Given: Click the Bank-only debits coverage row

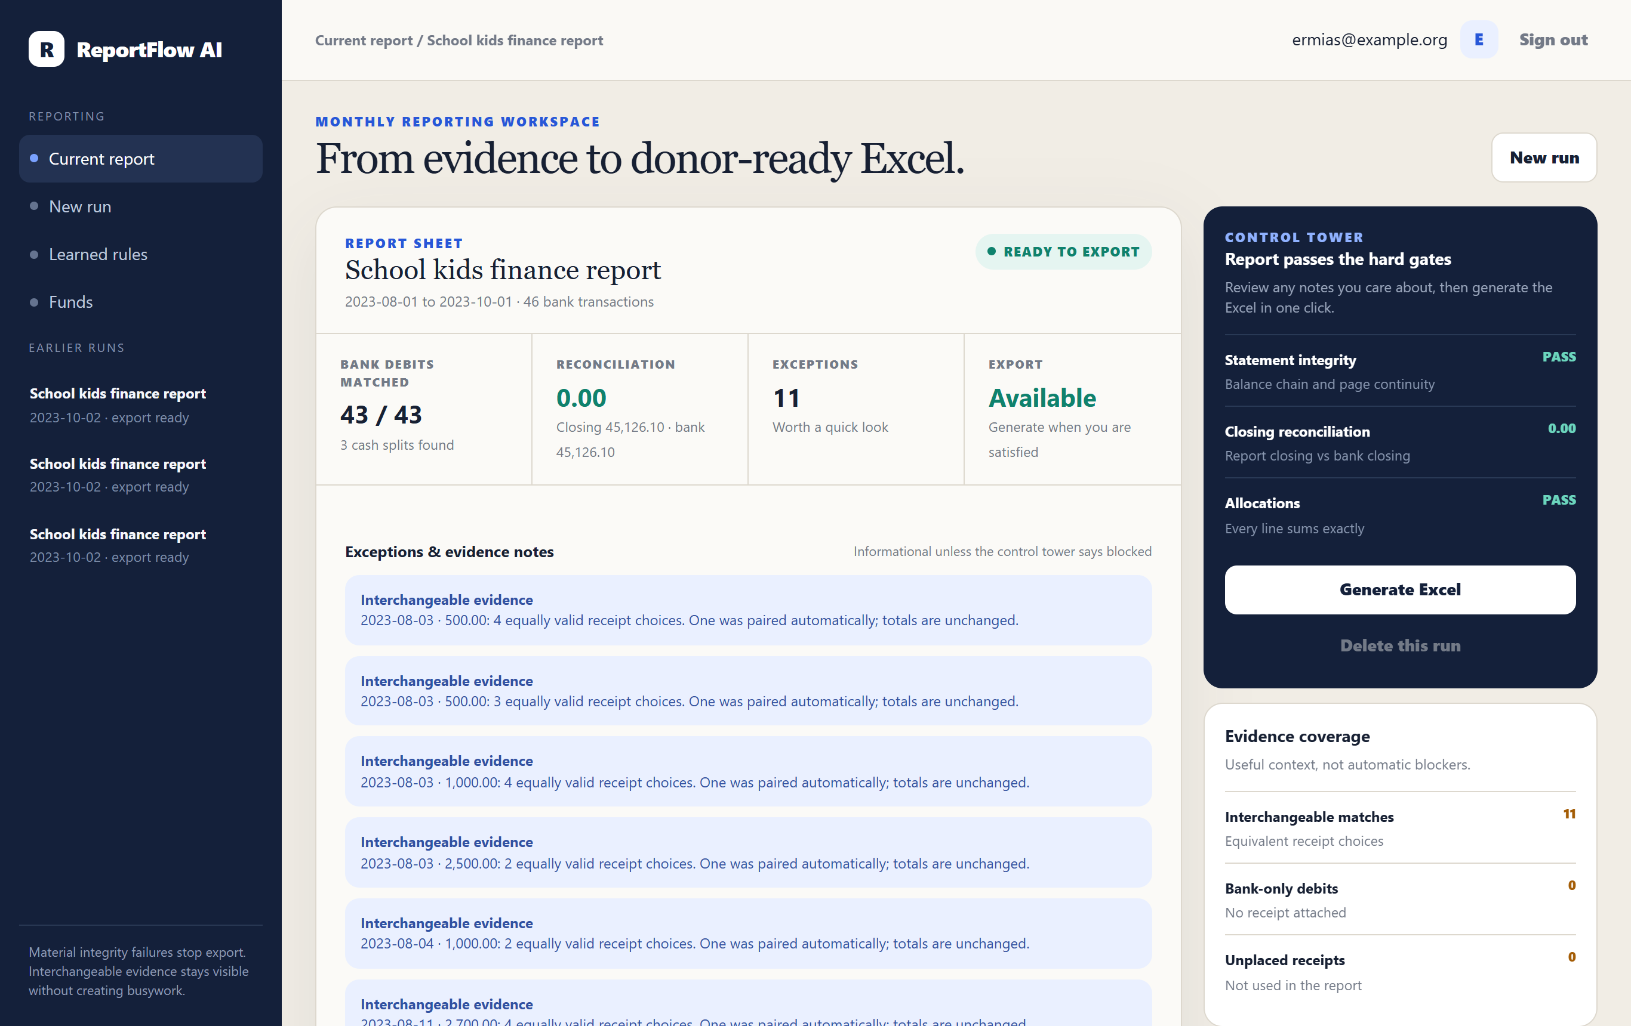Looking at the screenshot, I should 1400,900.
